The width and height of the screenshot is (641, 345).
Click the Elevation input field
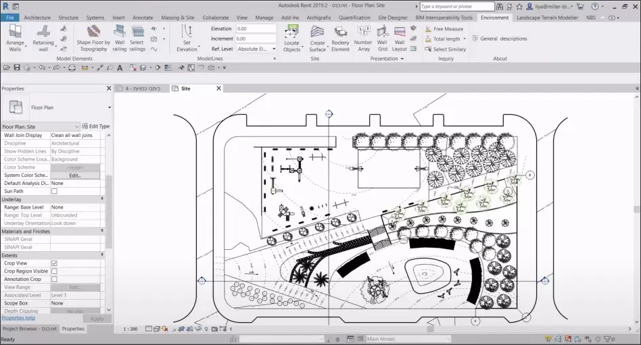pos(255,29)
